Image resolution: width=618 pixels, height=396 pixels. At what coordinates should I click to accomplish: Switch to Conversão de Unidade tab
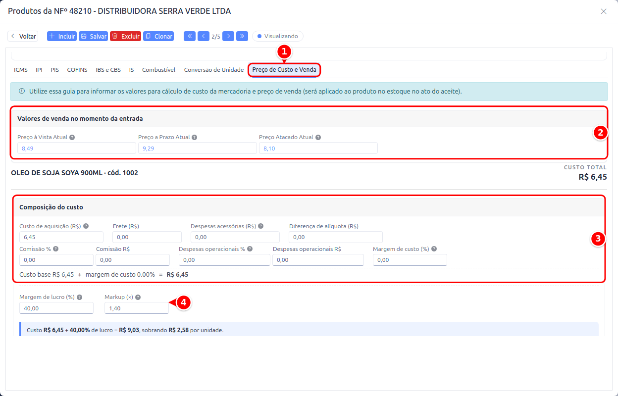[214, 70]
